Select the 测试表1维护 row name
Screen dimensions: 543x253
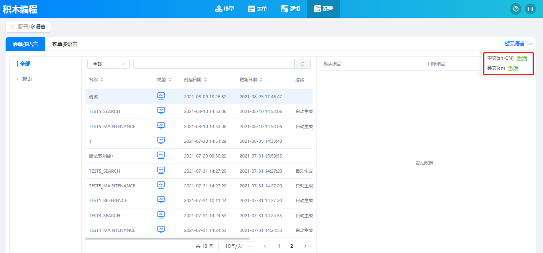[x=101, y=156]
